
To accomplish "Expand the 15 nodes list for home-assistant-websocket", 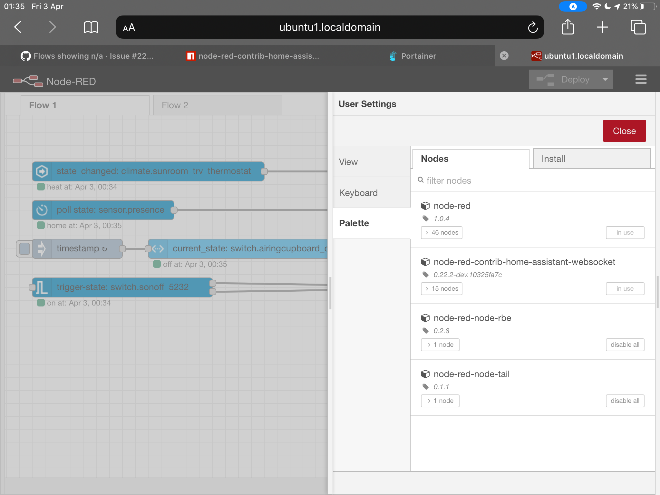I will tap(441, 288).
